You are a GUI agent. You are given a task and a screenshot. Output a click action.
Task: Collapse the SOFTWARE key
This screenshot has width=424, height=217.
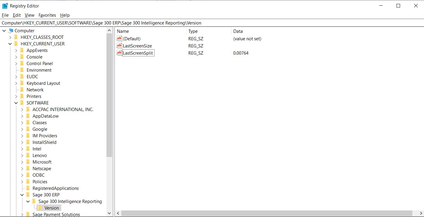point(16,103)
